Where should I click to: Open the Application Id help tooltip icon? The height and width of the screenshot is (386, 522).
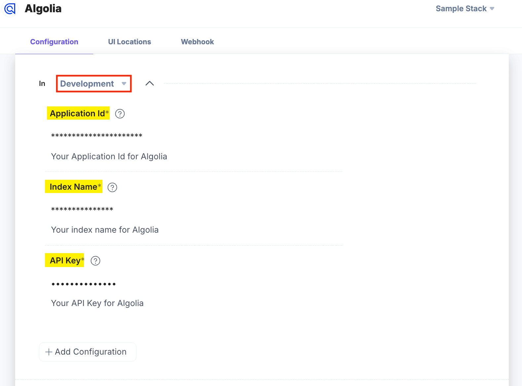point(120,114)
